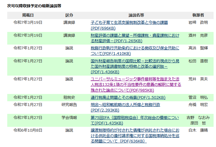Click the 区分 column header

tap(69, 15)
